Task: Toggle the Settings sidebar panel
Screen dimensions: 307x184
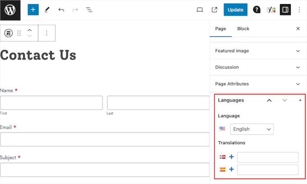Action: [x=285, y=9]
